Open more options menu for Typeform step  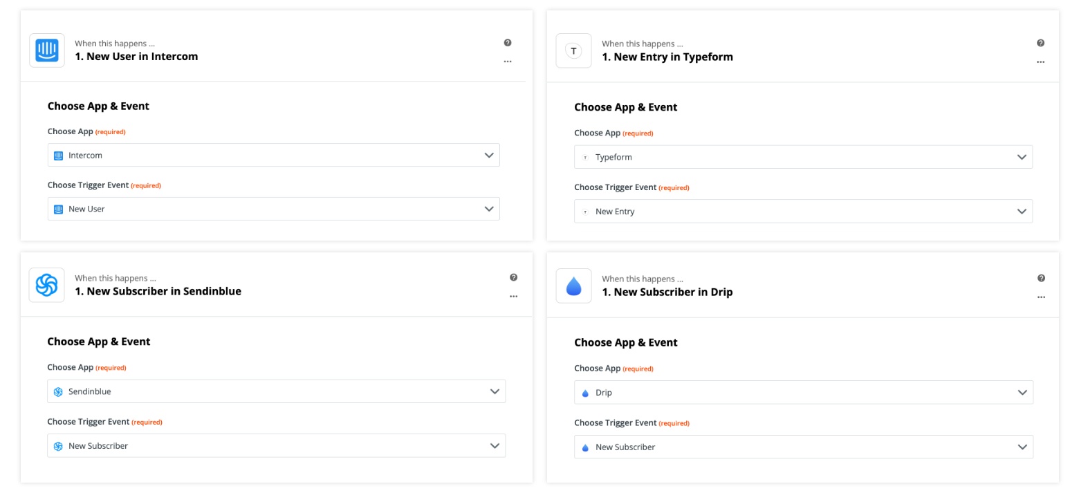pos(1040,62)
